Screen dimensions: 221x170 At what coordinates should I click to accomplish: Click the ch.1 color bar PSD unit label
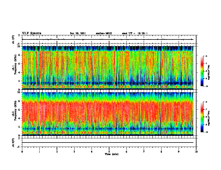209,72
